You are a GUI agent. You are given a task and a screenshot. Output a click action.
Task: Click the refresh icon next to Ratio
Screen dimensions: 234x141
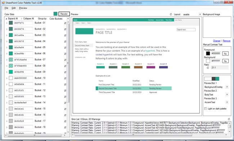[x=208, y=68]
